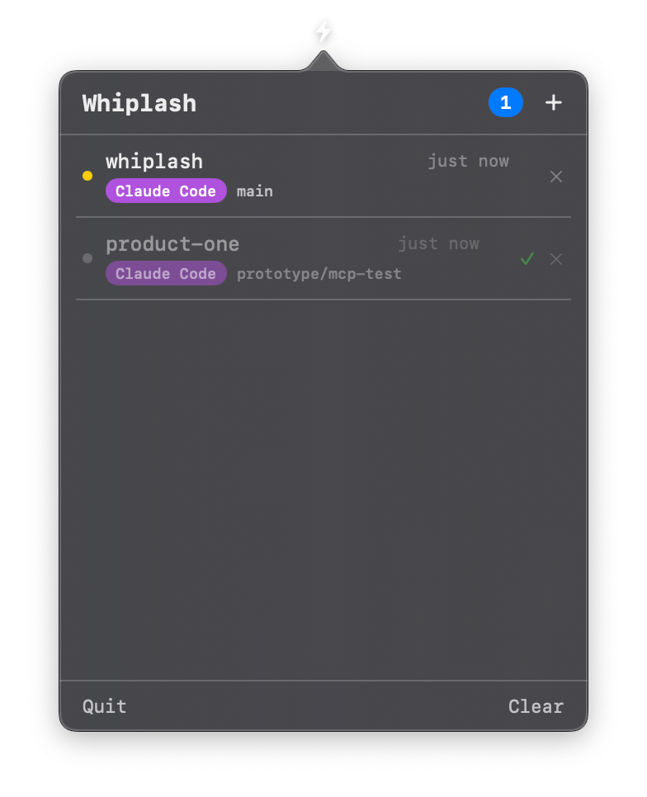647x797 pixels.
Task: Select the main branch label
Action: point(255,191)
